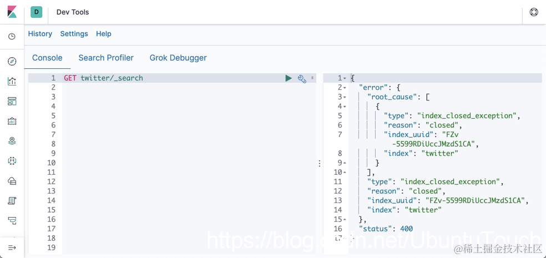Image resolution: width=546 pixels, height=258 pixels.
Task: Click the panel resize handle dots
Action: pos(319,163)
